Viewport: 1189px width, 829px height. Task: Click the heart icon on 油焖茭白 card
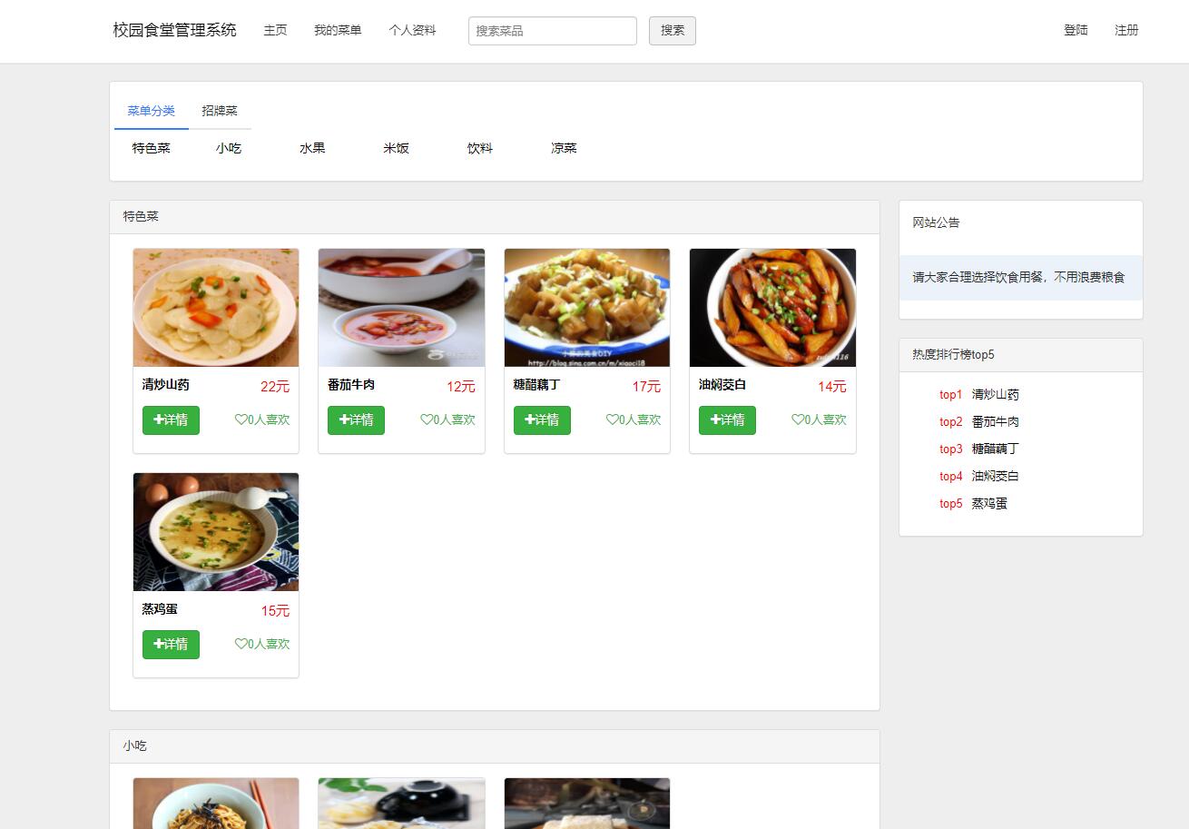798,419
